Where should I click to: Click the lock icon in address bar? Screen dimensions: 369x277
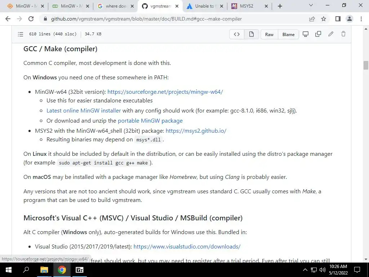(45, 19)
